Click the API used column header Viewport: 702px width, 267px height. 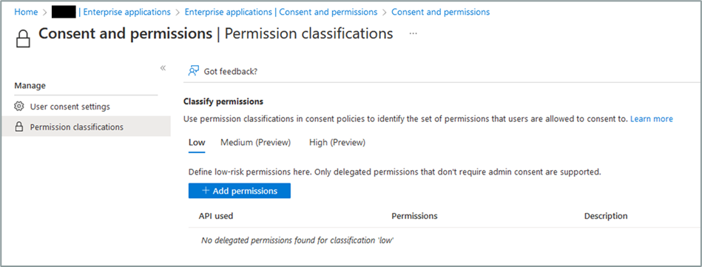click(216, 216)
